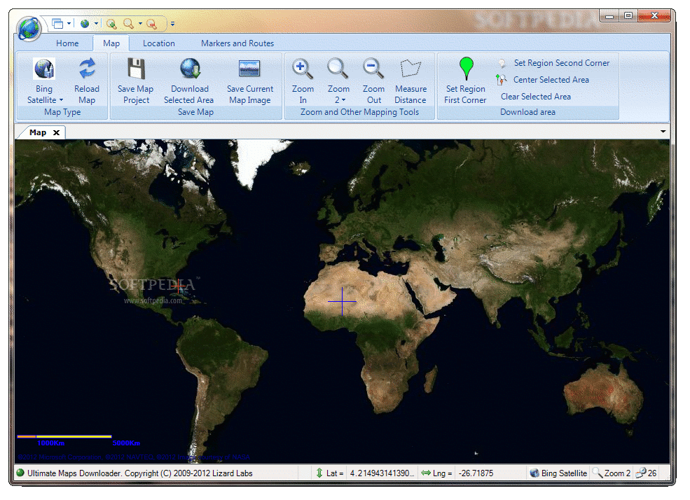690x500 pixels.
Task: Click Set Region First Corner
Action: [465, 79]
